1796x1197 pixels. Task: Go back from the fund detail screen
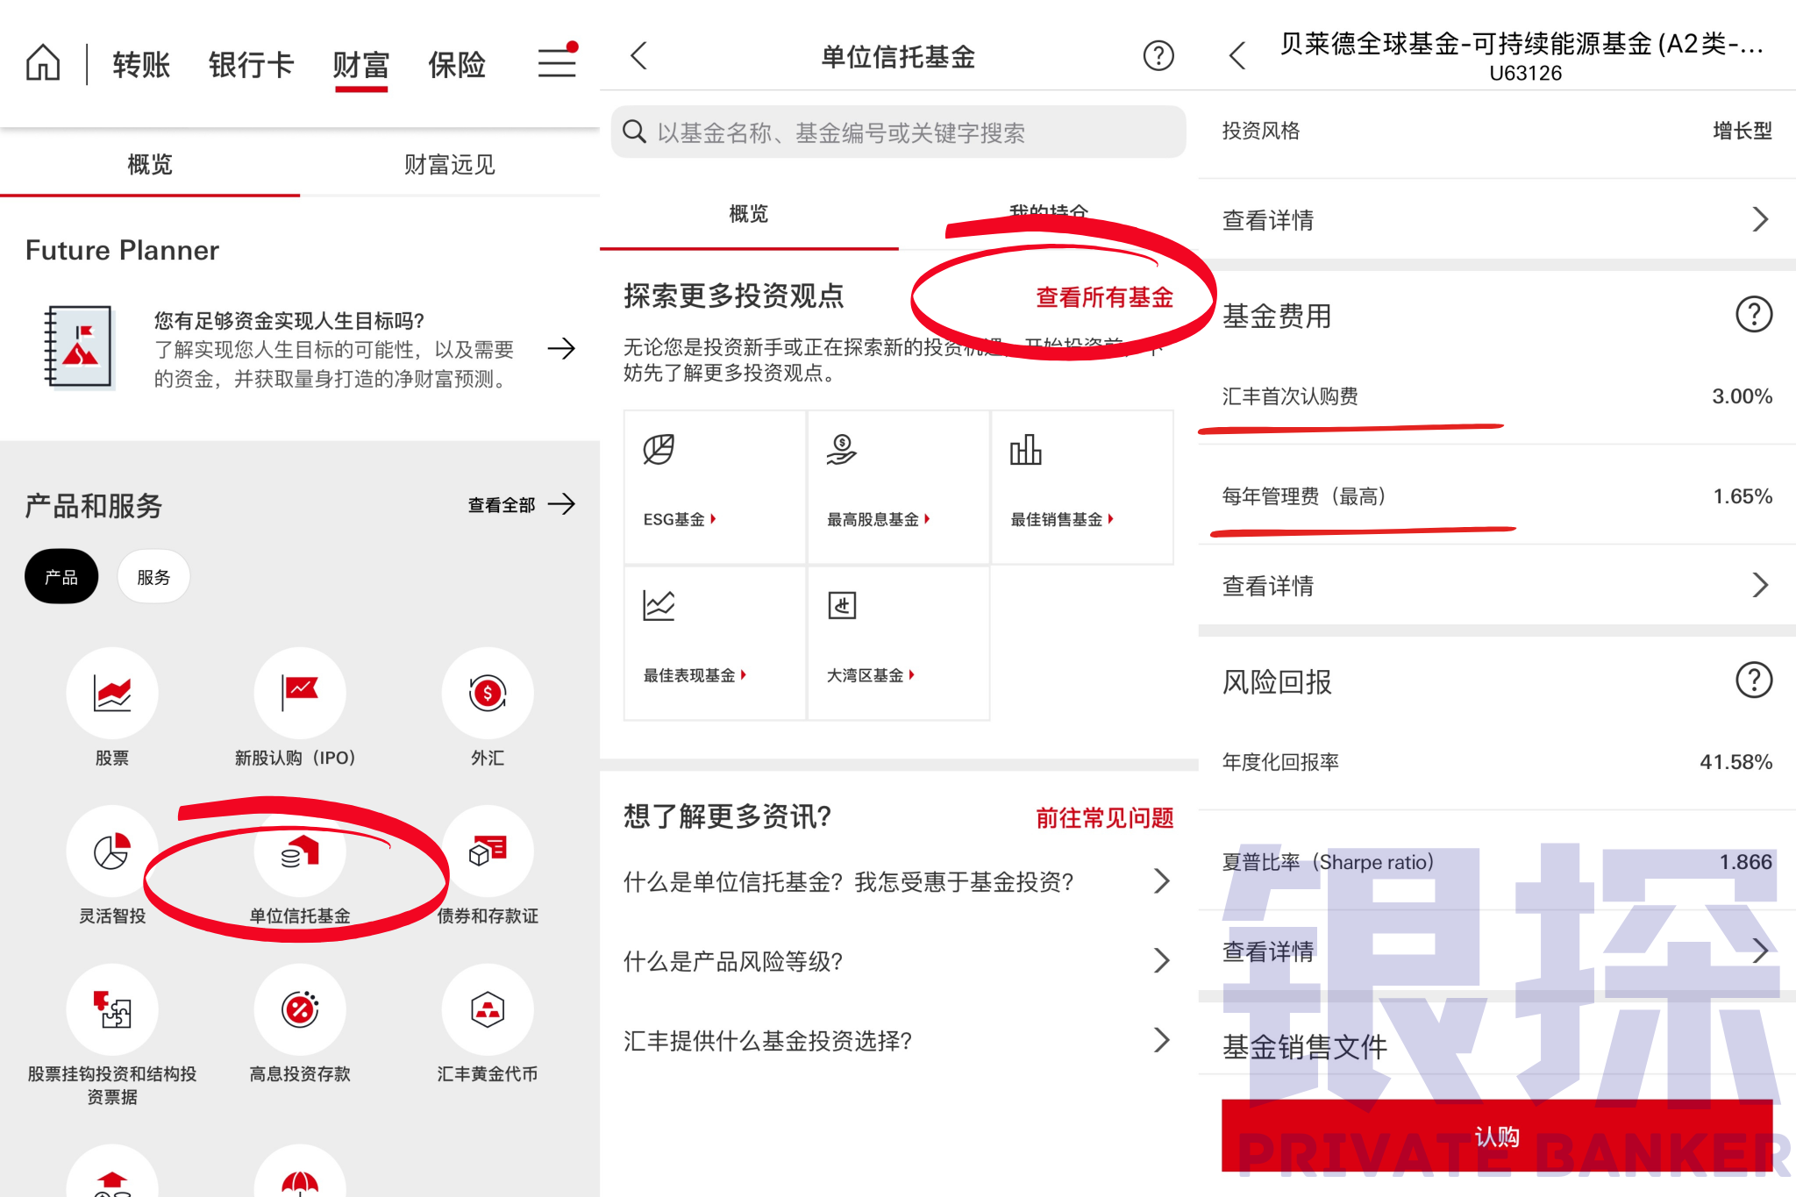pos(1237,55)
